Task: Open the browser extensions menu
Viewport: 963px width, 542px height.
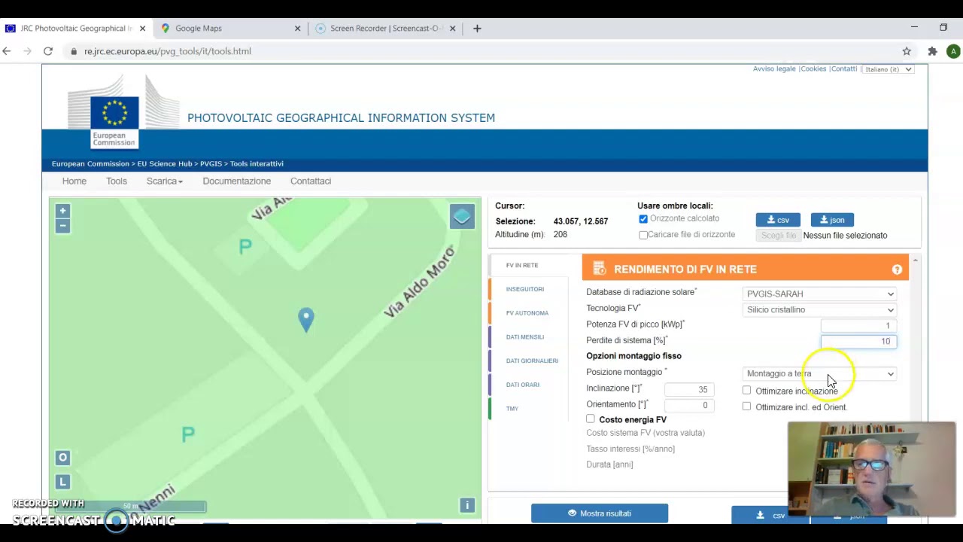Action: point(932,51)
